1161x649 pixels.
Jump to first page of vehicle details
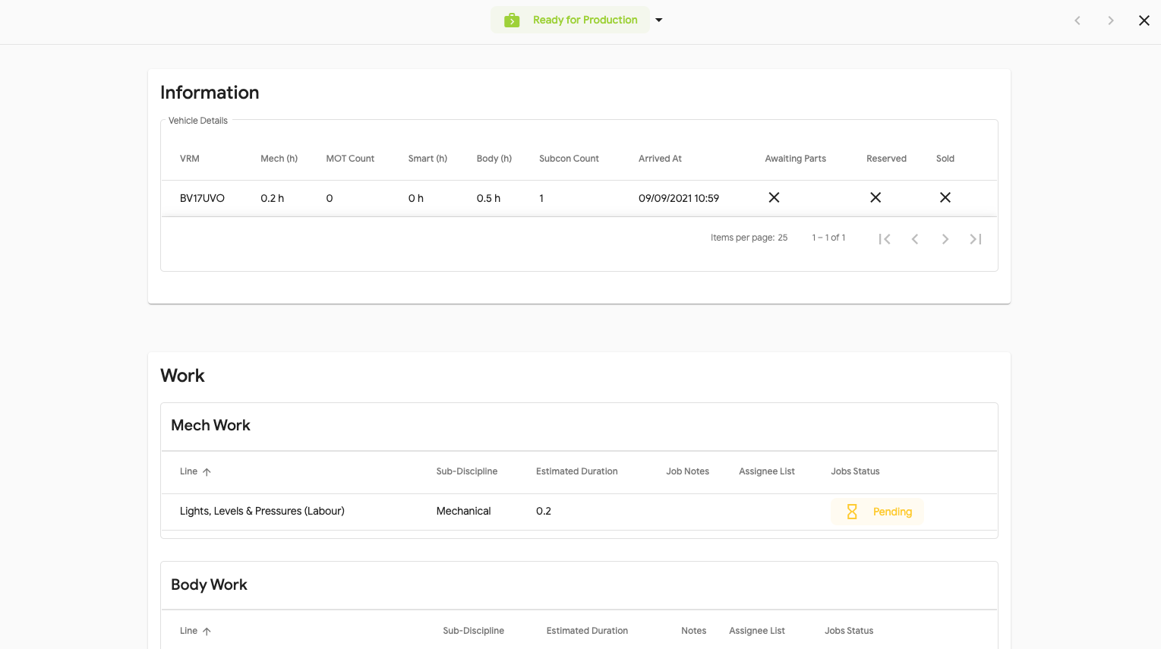point(885,239)
